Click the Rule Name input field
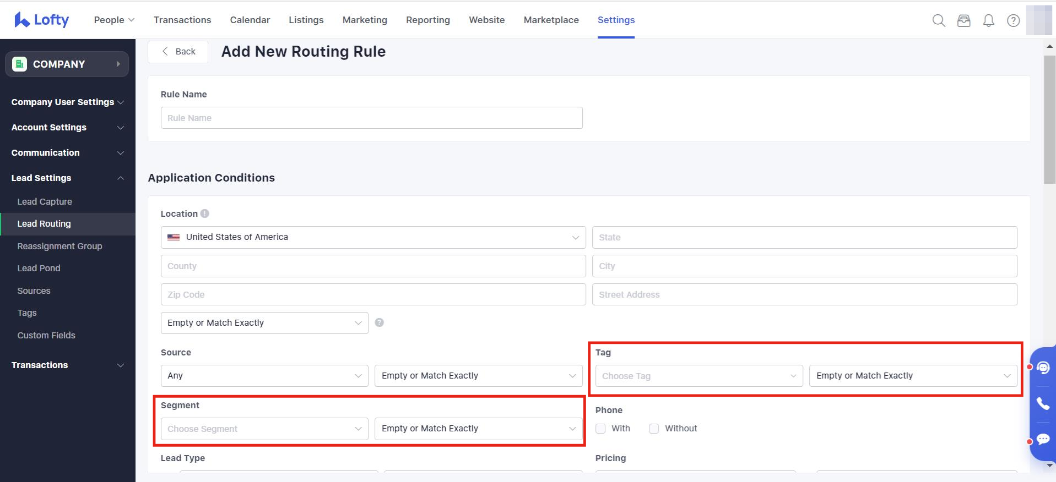This screenshot has width=1056, height=482. pyautogui.click(x=371, y=118)
